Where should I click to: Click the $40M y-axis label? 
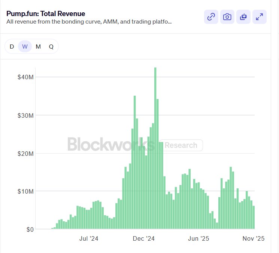[x=25, y=77]
